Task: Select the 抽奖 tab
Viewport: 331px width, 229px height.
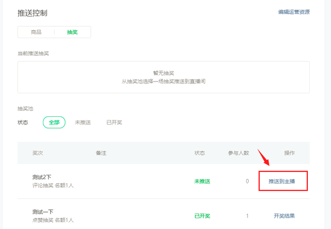Action: [x=72, y=32]
